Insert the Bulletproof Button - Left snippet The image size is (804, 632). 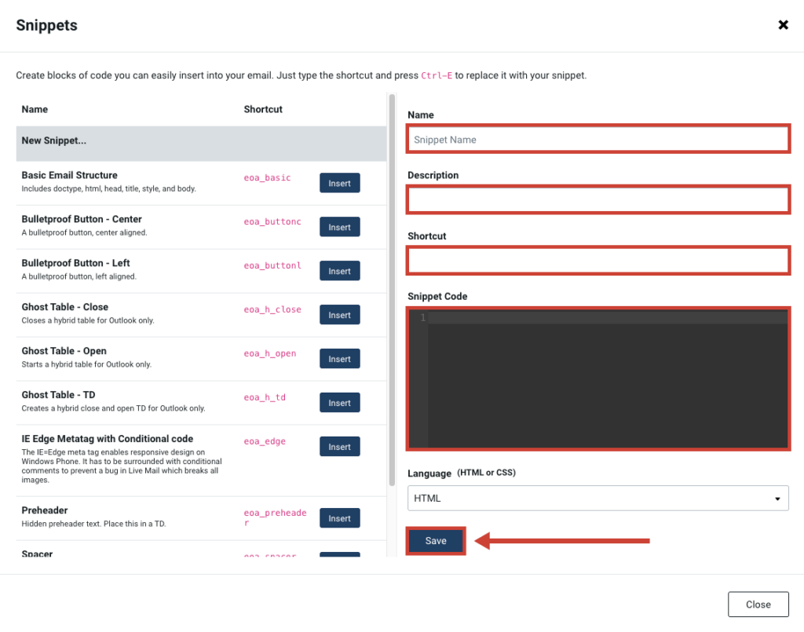tap(339, 272)
